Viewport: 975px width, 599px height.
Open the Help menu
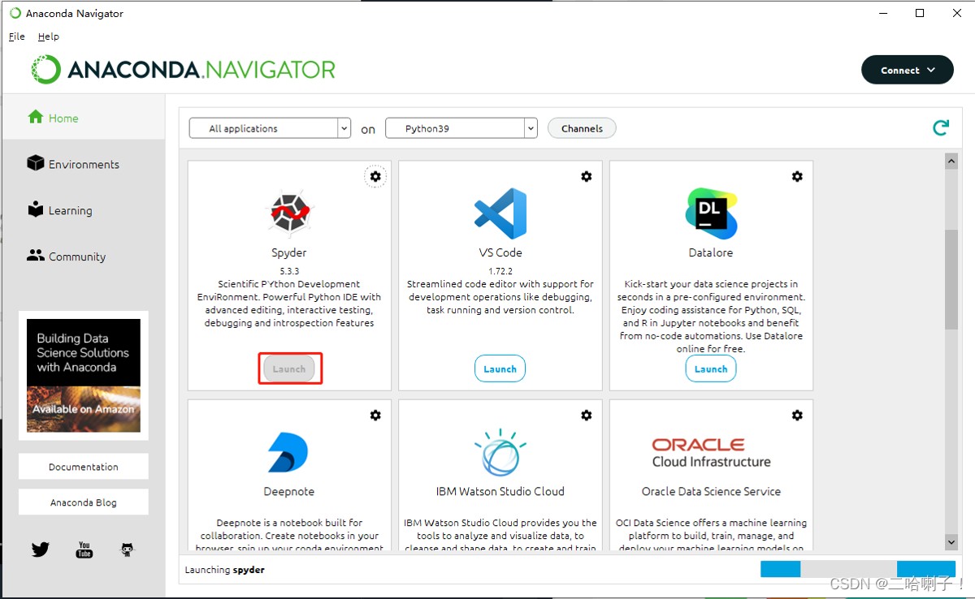pos(49,37)
